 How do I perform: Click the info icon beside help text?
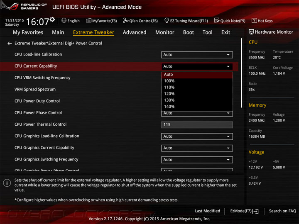7,183
